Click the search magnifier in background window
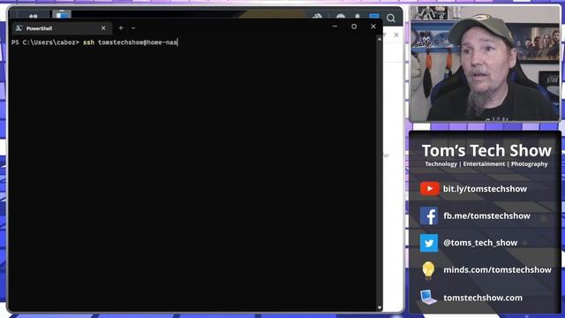The height and width of the screenshot is (318, 565). click(x=391, y=18)
